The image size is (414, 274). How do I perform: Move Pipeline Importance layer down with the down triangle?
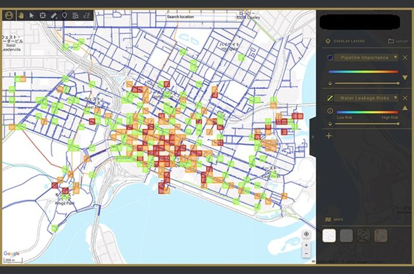405,78
